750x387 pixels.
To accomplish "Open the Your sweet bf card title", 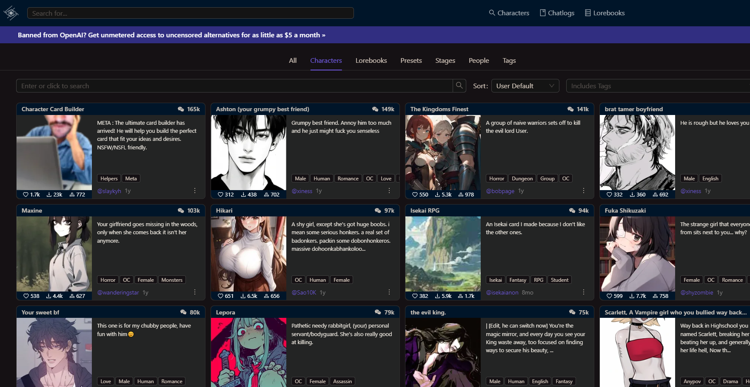I will coord(40,313).
